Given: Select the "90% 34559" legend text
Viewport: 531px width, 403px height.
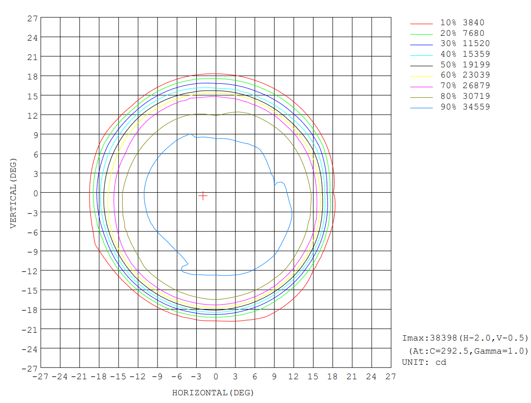Looking at the screenshot, I should (x=465, y=107).
